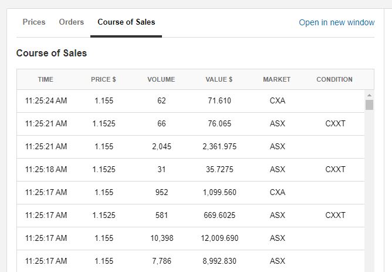Click CXXT condition in the 35.7275 row

coord(335,169)
